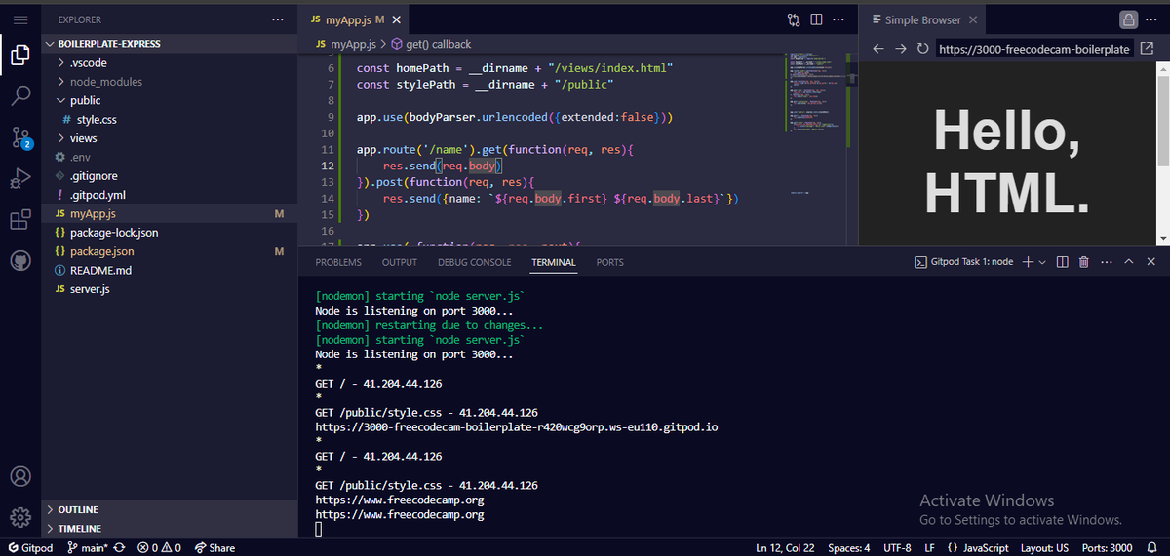Open the GitHub view in activity bar
Screen dimensions: 1170x556
coord(20,260)
